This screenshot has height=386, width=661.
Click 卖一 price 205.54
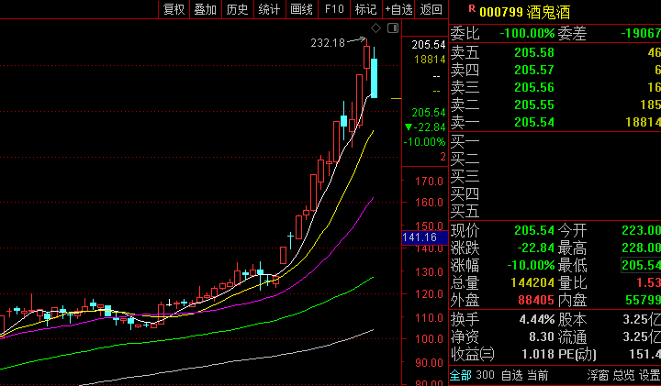click(534, 122)
